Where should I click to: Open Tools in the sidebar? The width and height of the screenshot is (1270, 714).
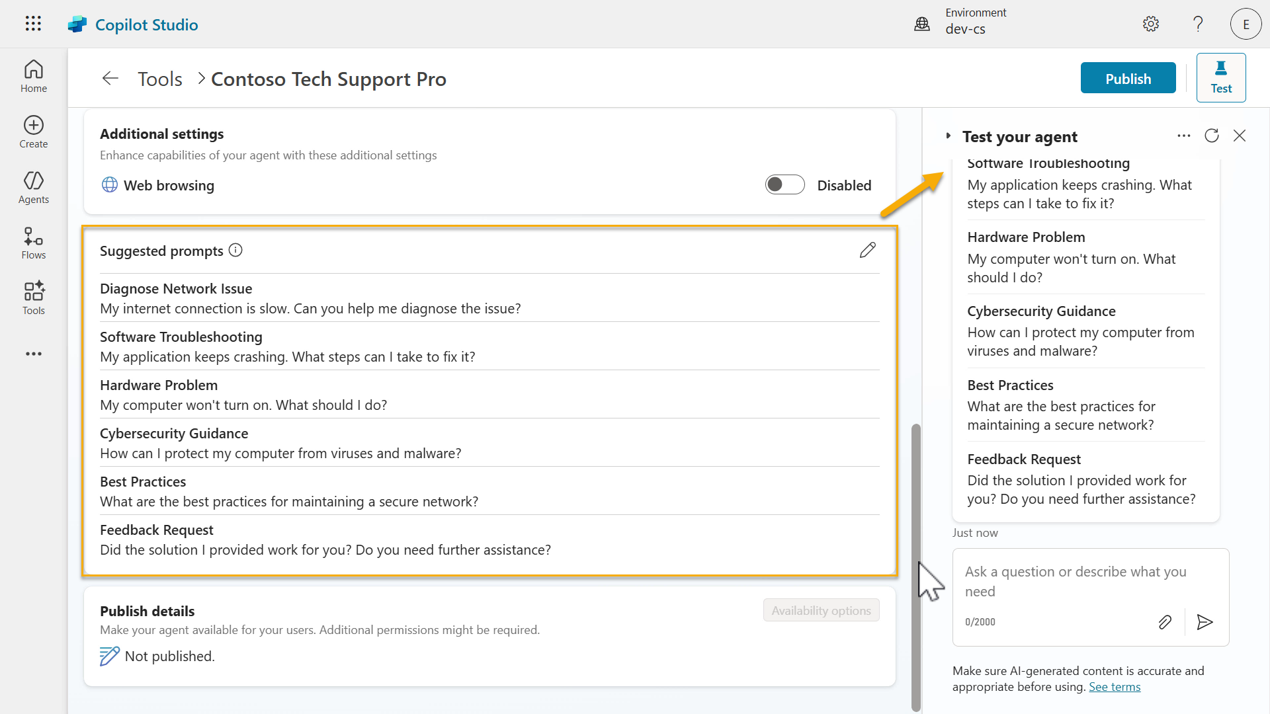[x=34, y=299]
